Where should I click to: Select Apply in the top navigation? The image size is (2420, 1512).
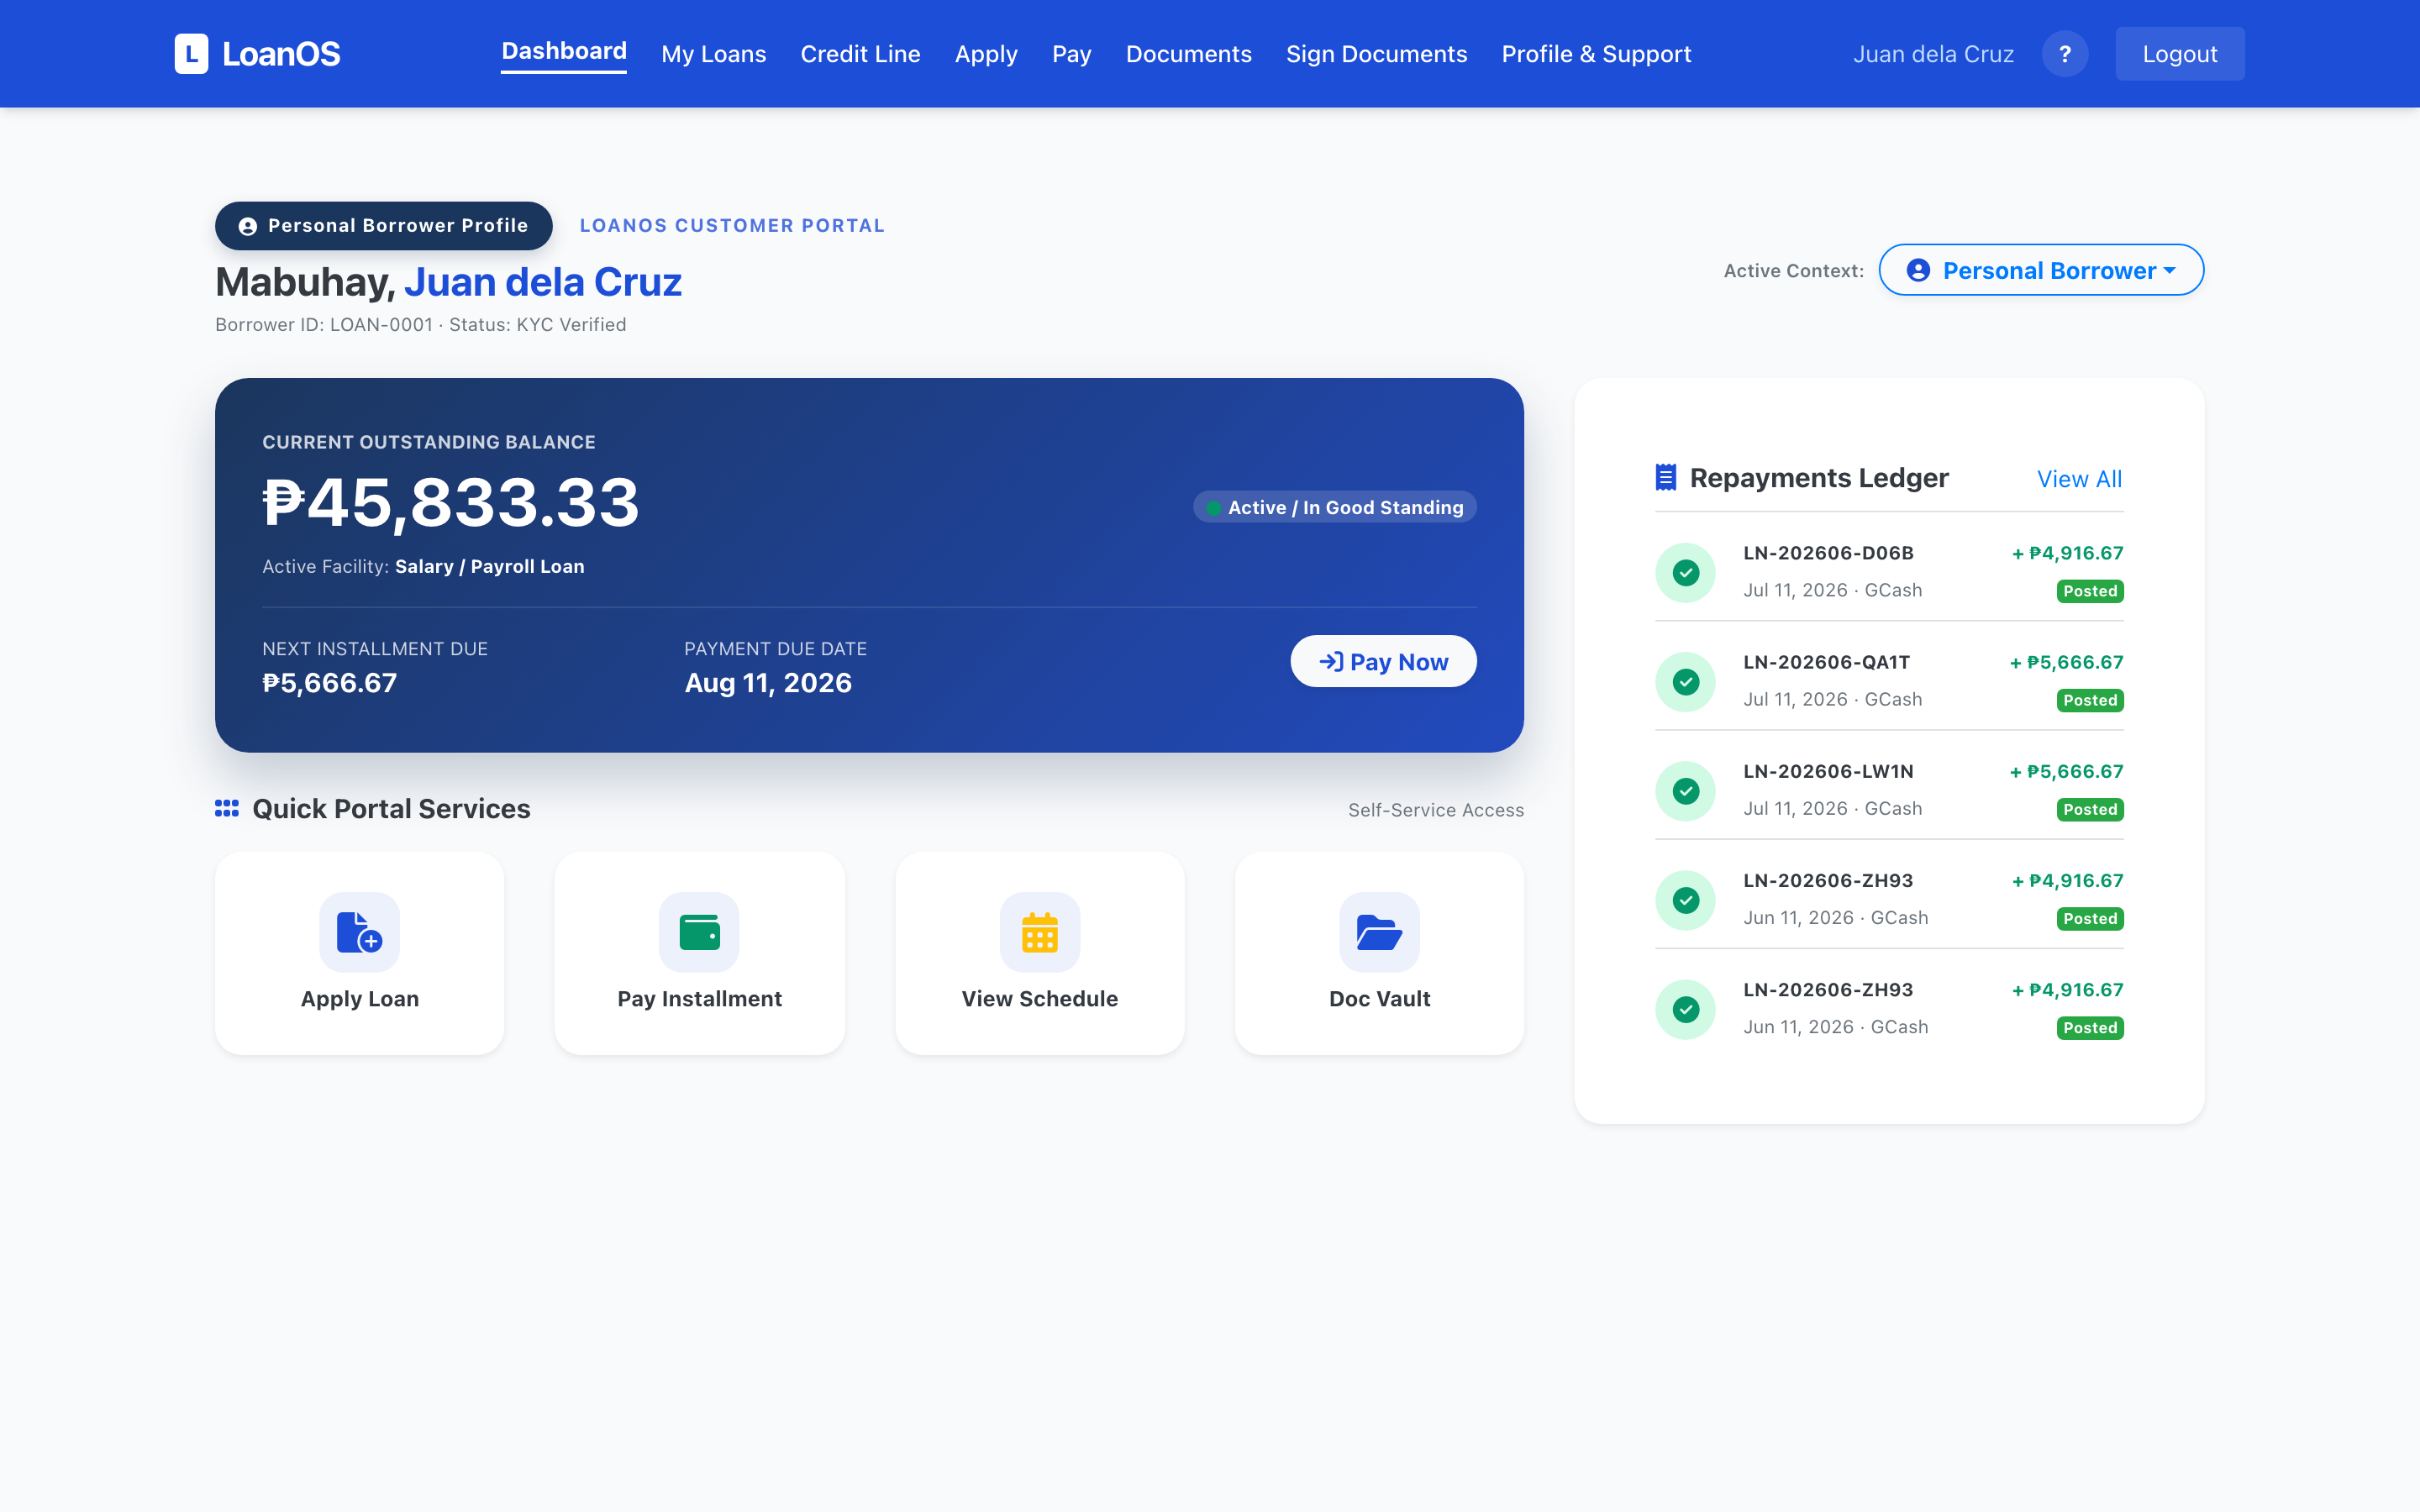986,54
